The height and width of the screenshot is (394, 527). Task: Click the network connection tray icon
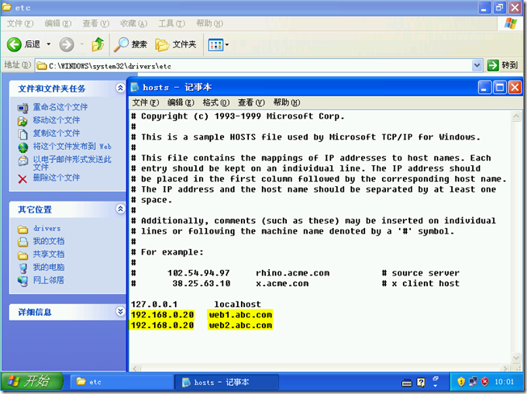pos(473,382)
